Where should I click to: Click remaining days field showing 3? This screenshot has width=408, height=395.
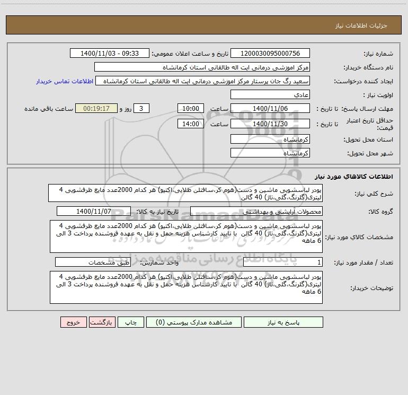[x=141, y=108]
